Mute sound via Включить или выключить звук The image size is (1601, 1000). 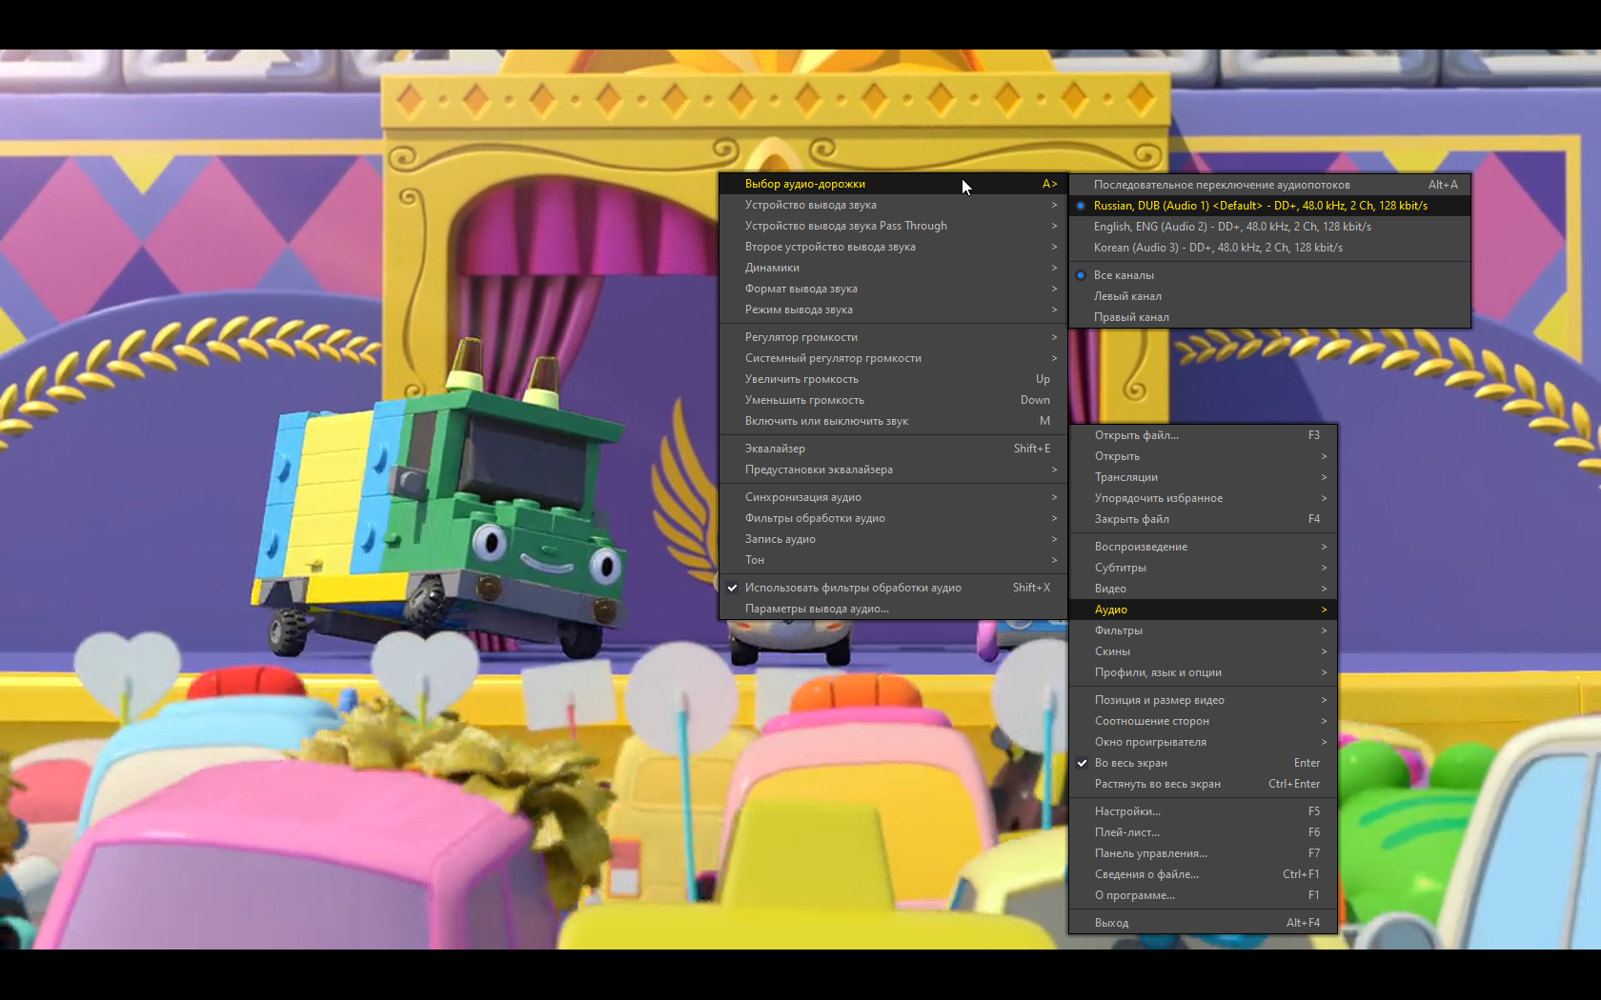[x=825, y=421]
